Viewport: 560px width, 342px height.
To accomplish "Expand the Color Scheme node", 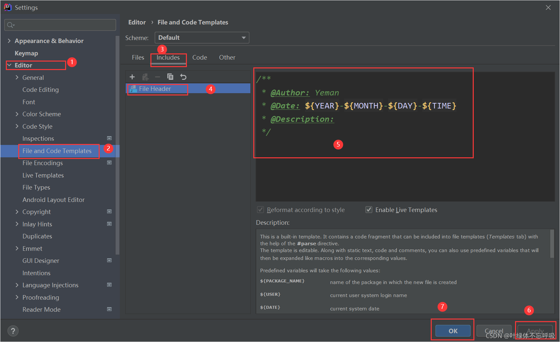I will tap(17, 114).
